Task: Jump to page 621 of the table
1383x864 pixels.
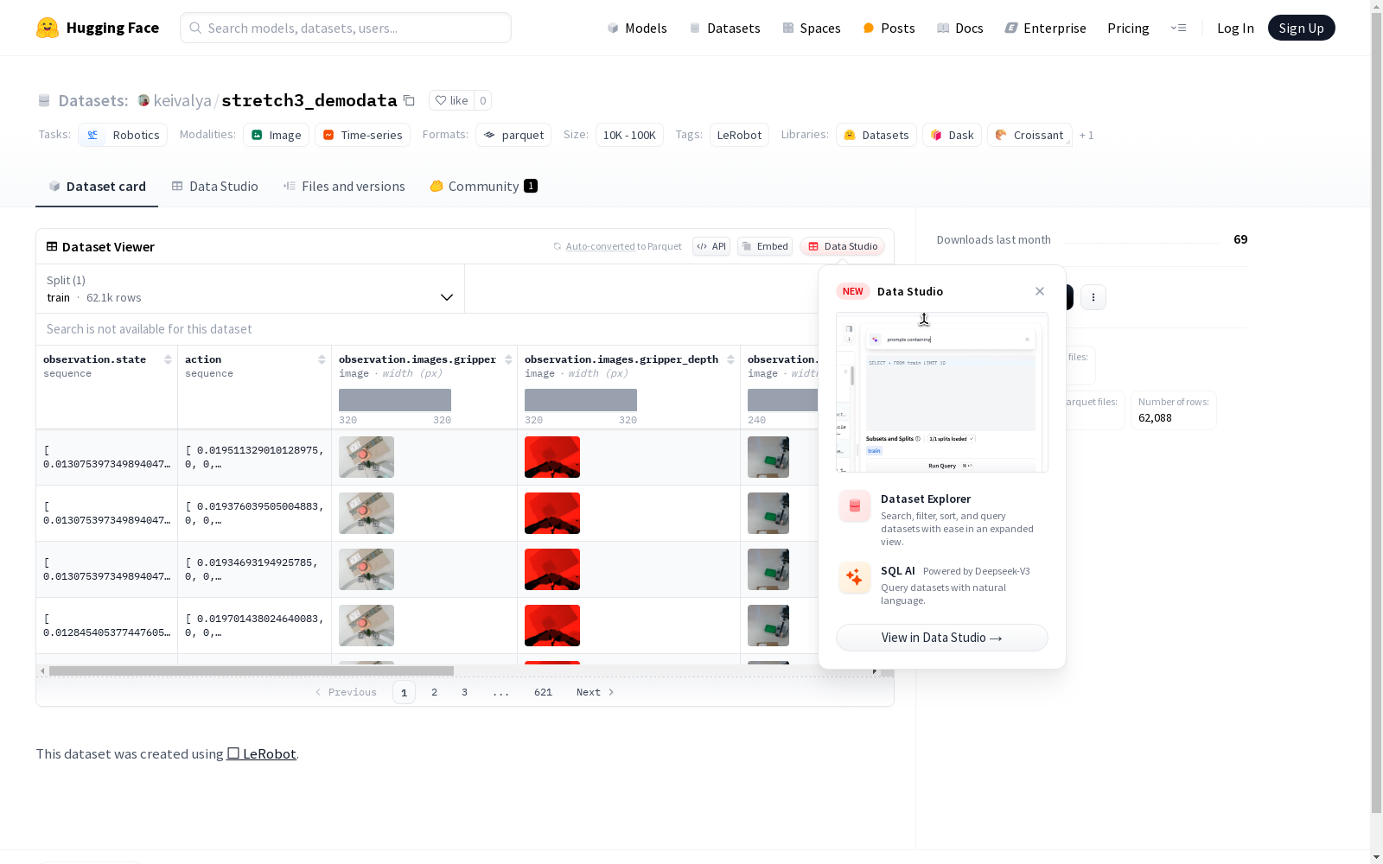Action: pos(543,692)
